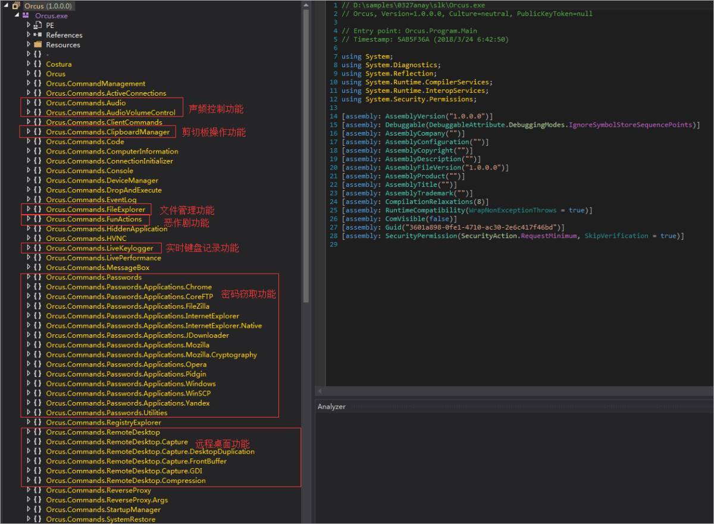This screenshot has width=714, height=524.
Task: Select Orcus.Commands.RemoteDesktop.Capture.GDI node
Action: click(124, 471)
